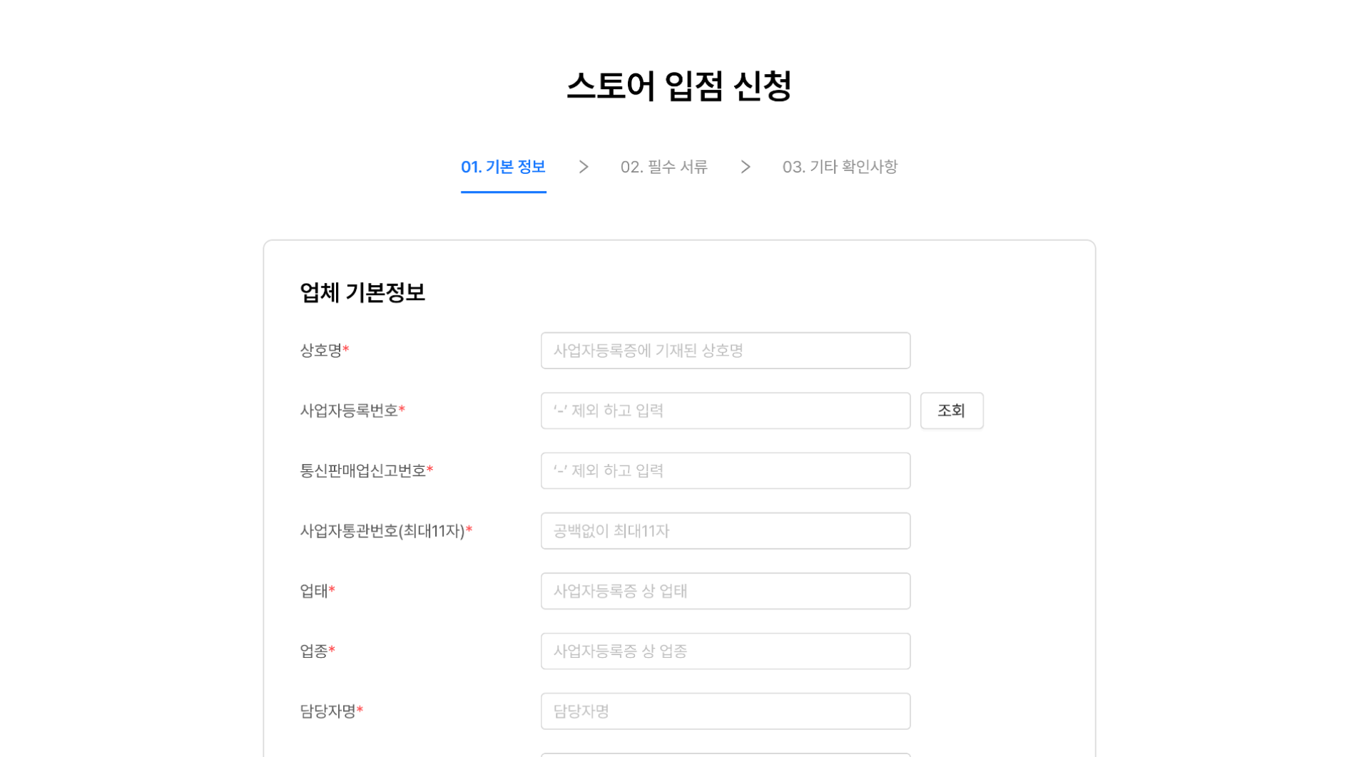Go to 03. 기타 확인사항 step

coord(840,167)
